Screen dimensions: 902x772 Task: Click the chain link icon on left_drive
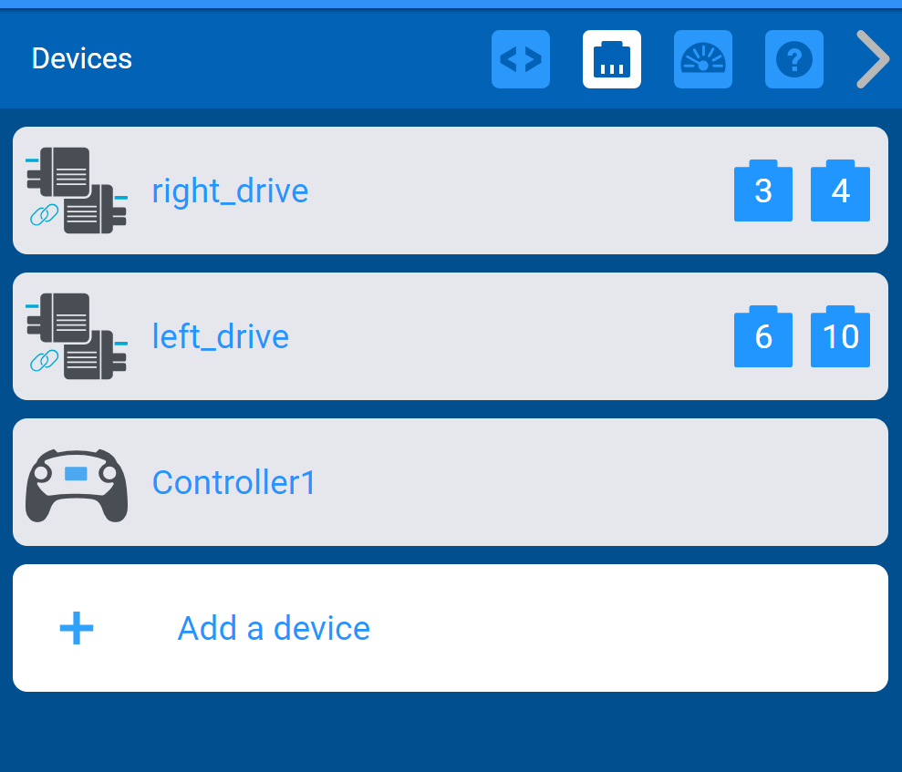(45, 361)
